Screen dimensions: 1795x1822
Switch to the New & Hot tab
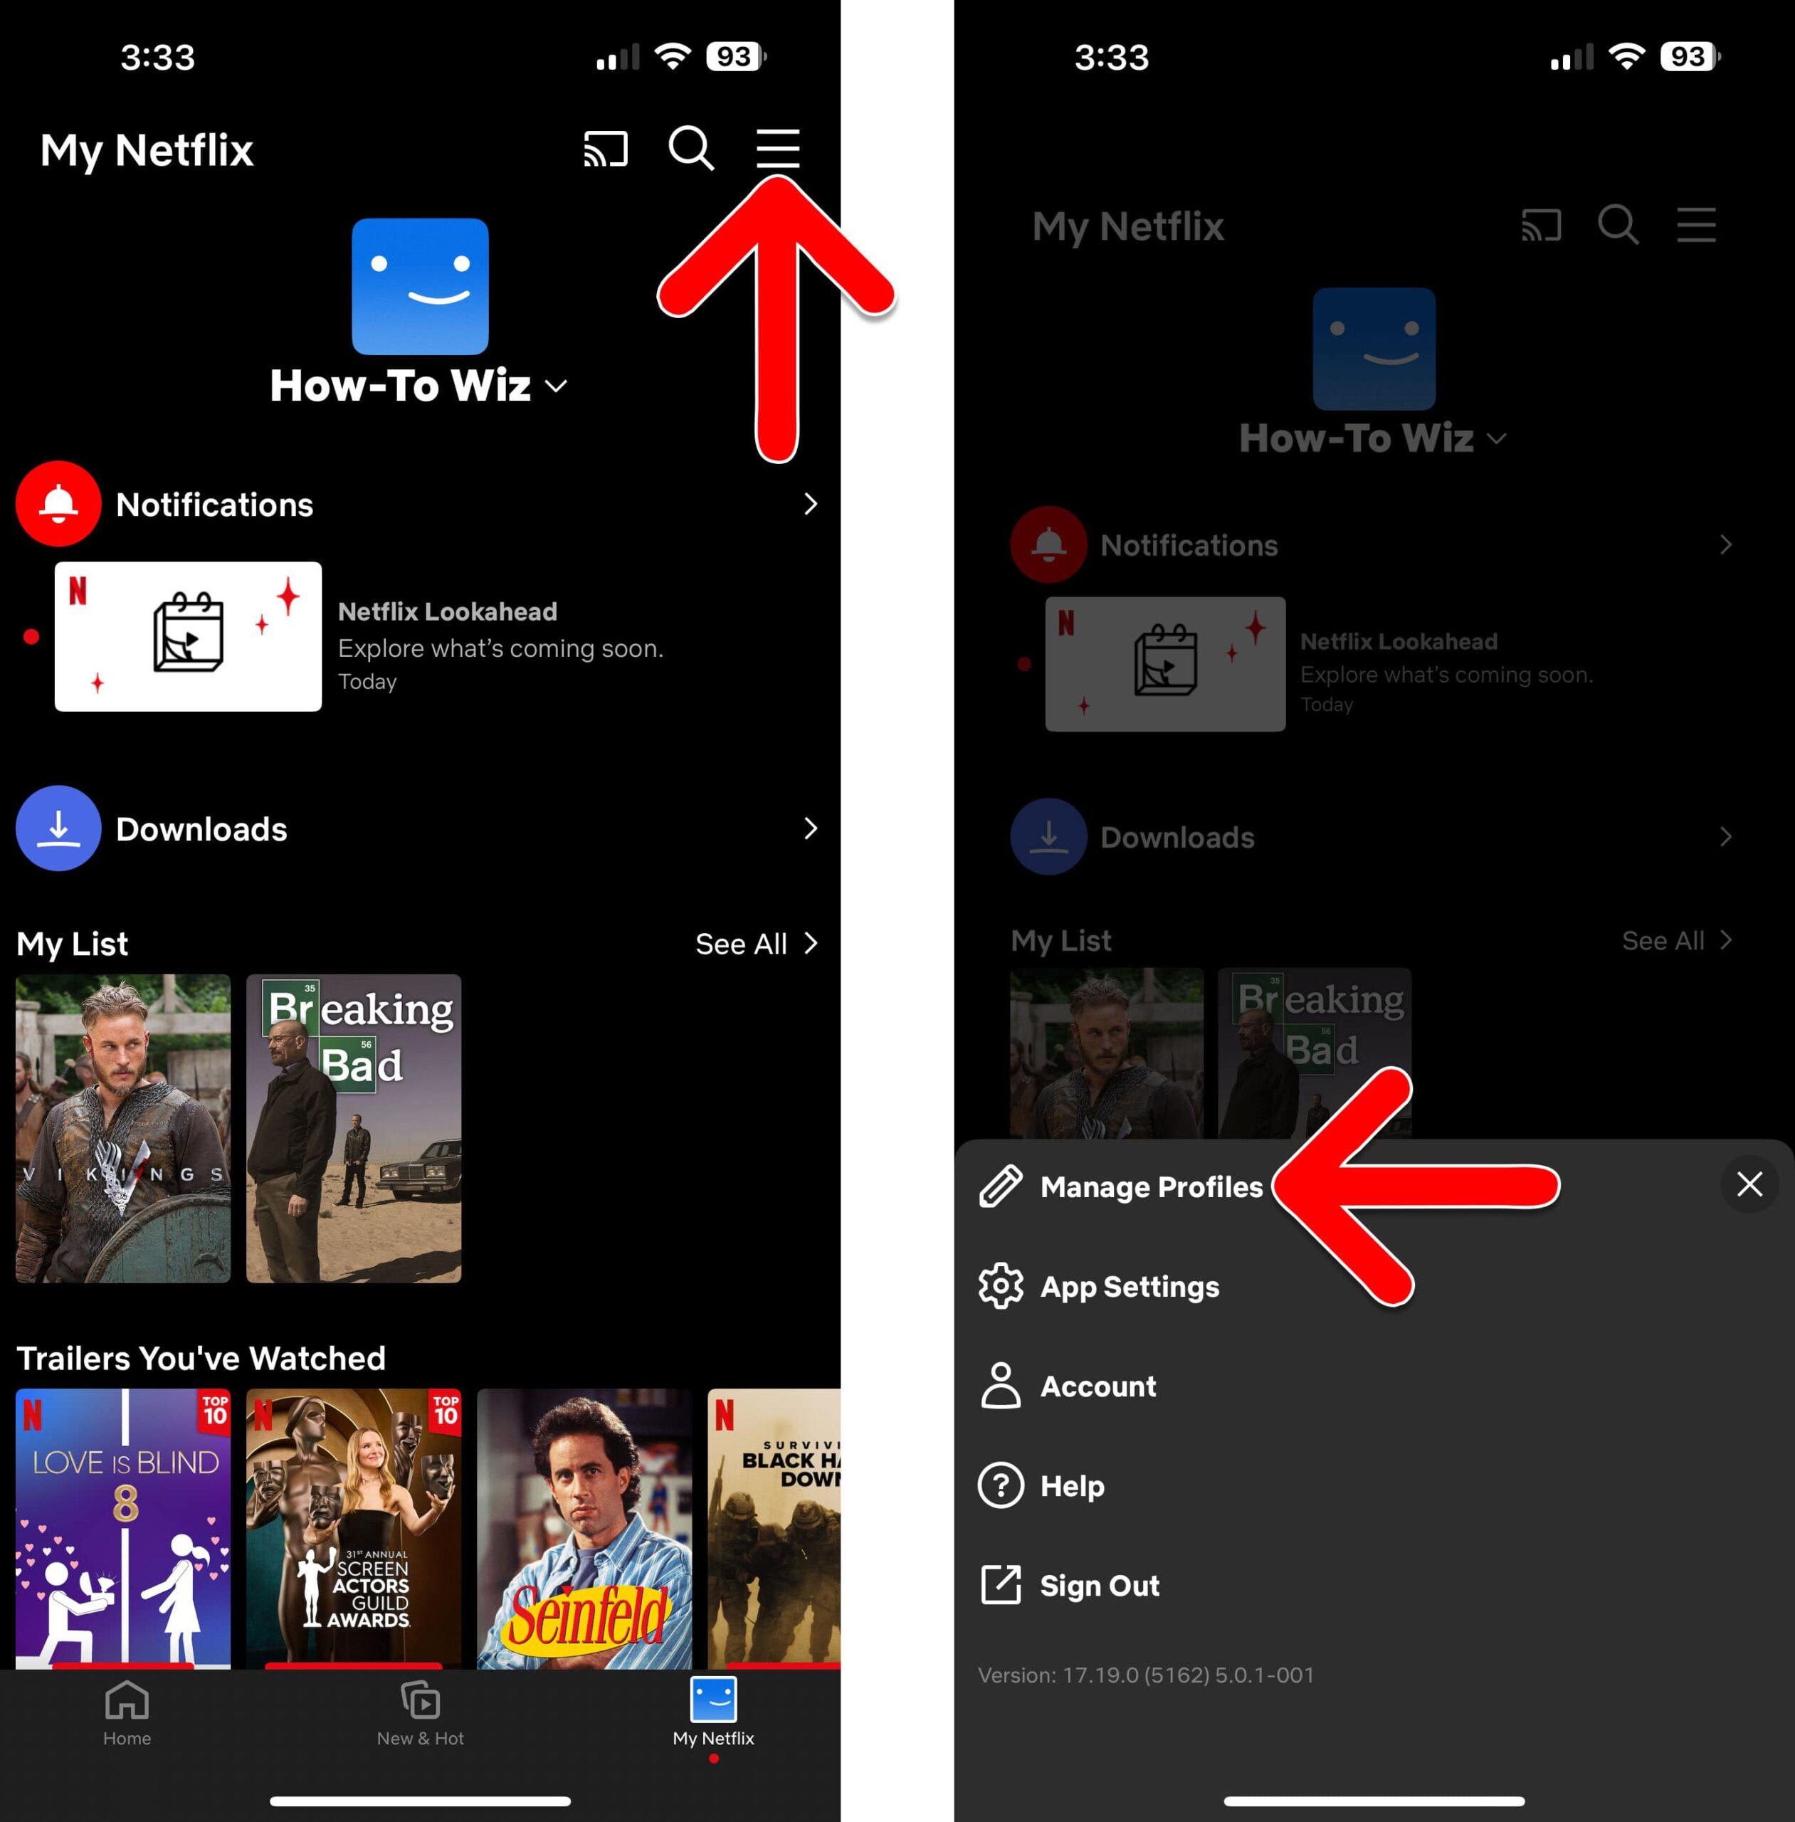[421, 1715]
